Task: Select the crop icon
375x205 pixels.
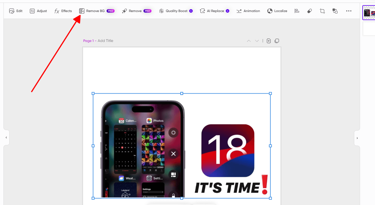Action: [x=322, y=11]
